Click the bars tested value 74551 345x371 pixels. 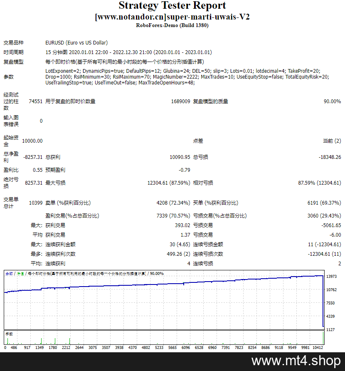coord(35,101)
